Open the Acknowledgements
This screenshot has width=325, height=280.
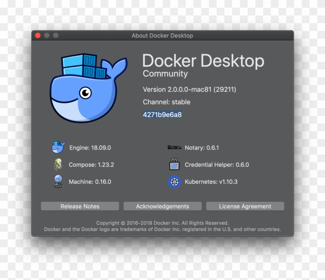(x=162, y=206)
